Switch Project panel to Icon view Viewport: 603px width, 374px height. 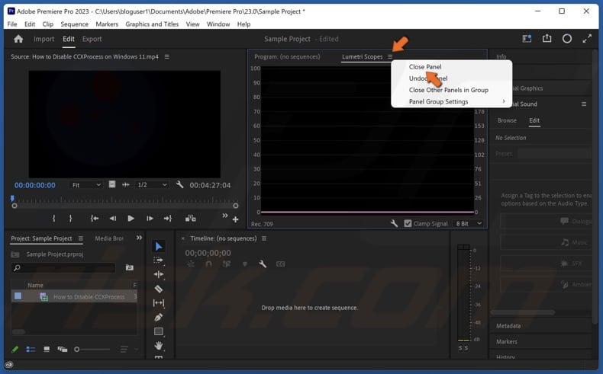pos(47,349)
